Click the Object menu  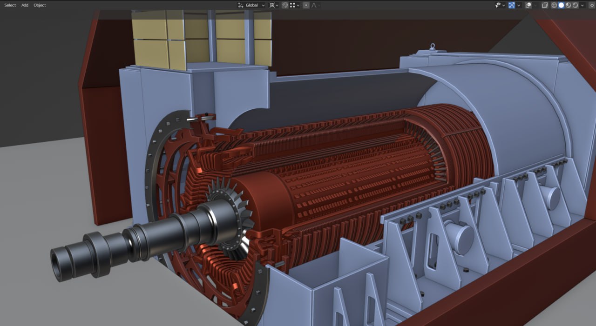pos(40,5)
